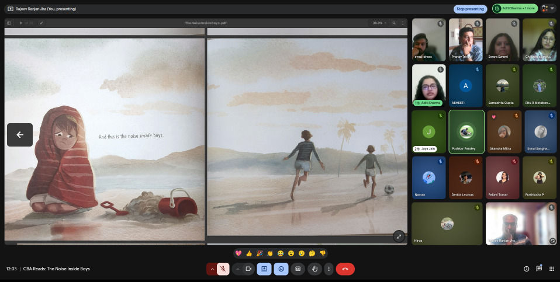This screenshot has height=282, width=560.
Task: Send the clapping hands reaction
Action: [x=270, y=253]
